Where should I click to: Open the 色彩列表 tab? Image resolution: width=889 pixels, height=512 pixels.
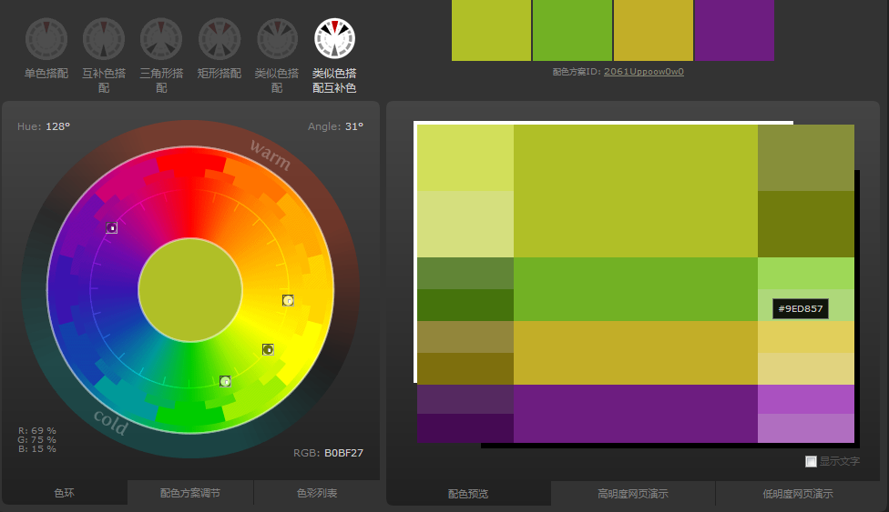click(316, 493)
